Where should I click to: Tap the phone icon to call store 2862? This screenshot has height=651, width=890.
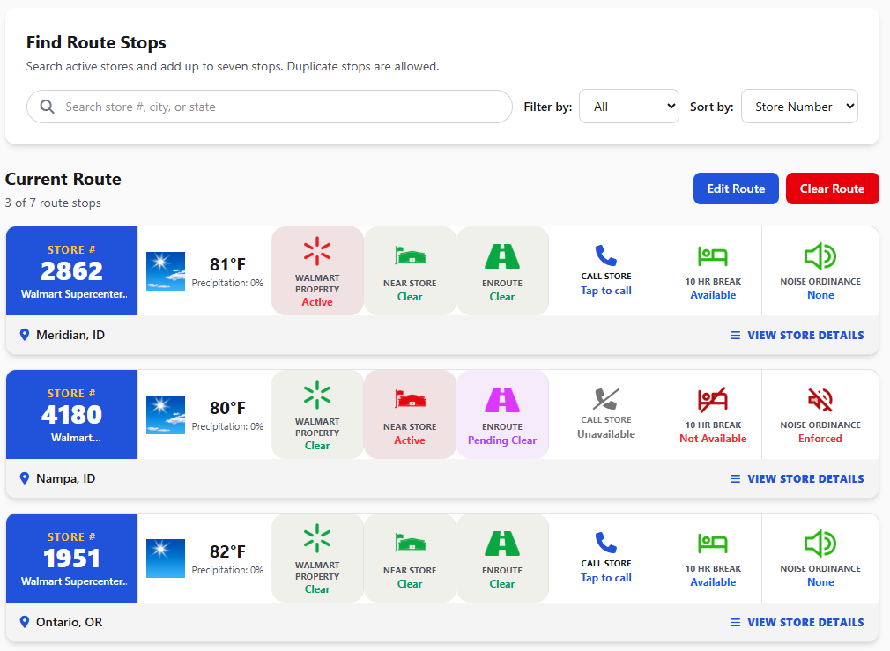tap(605, 255)
